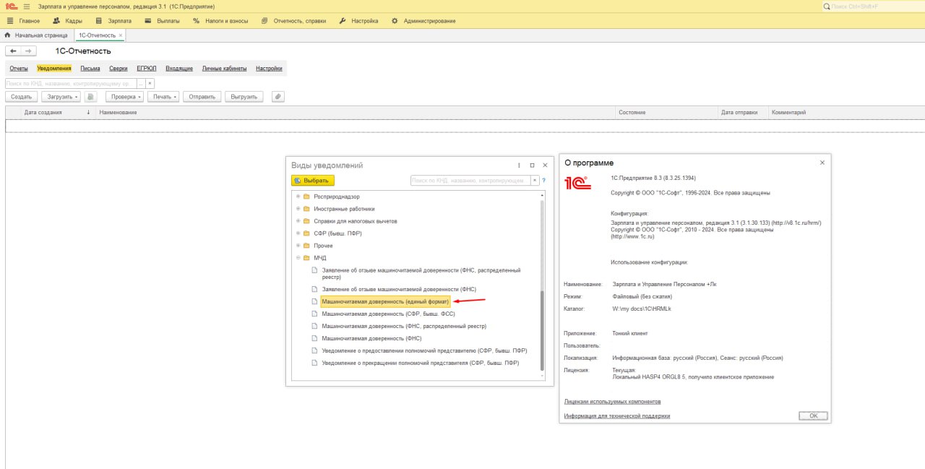Expand the Росприроднадзор folder

point(298,197)
